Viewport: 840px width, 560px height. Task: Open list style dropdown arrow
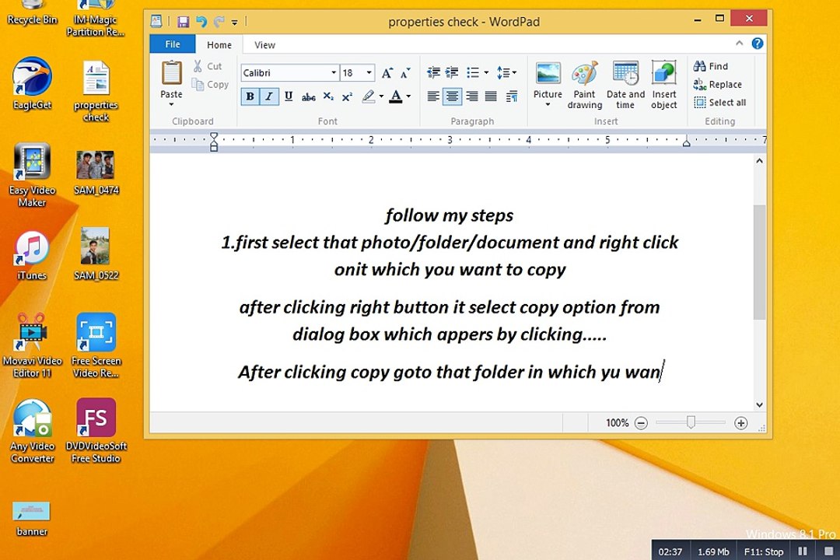coord(486,72)
